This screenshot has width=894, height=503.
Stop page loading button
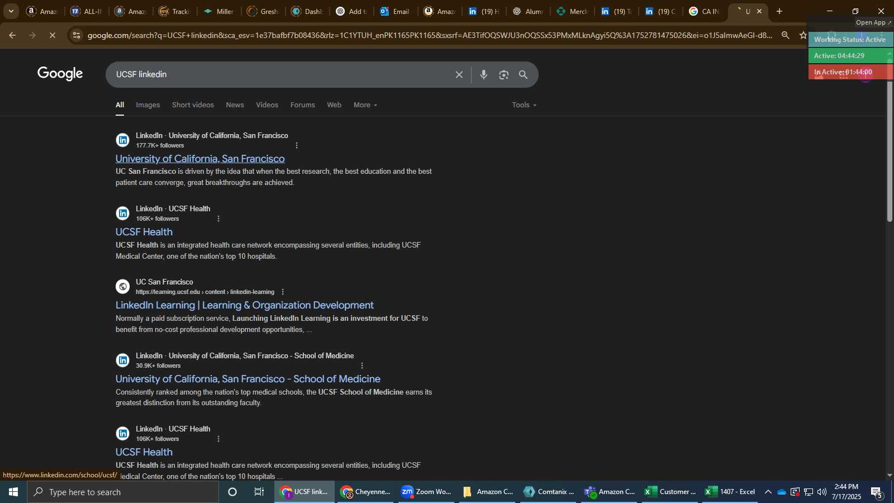[52, 35]
